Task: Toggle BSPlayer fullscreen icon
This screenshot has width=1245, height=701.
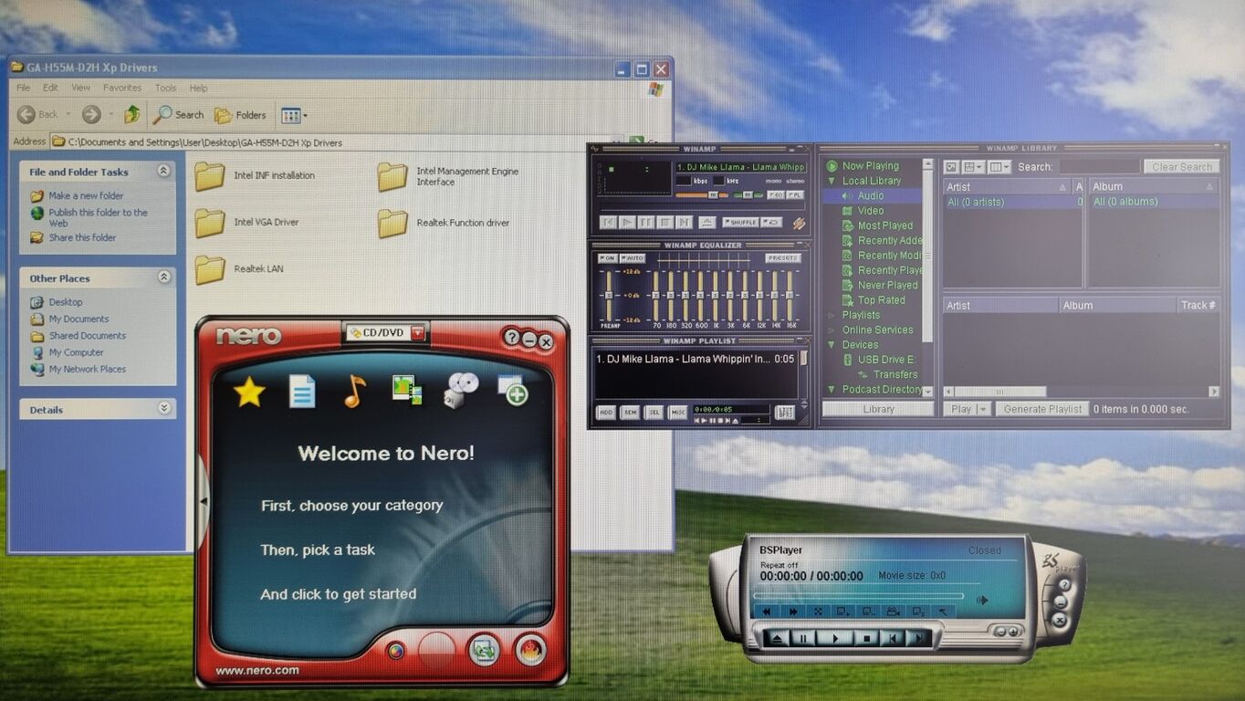Action: [x=819, y=612]
